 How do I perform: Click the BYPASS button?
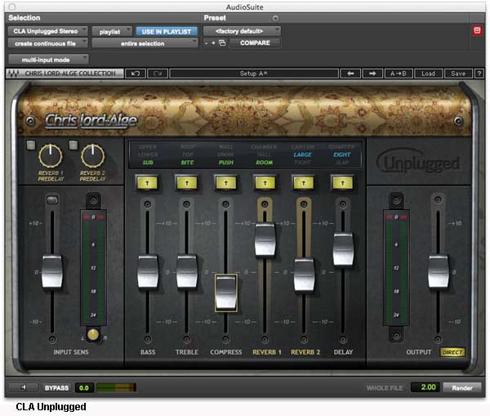pos(56,388)
